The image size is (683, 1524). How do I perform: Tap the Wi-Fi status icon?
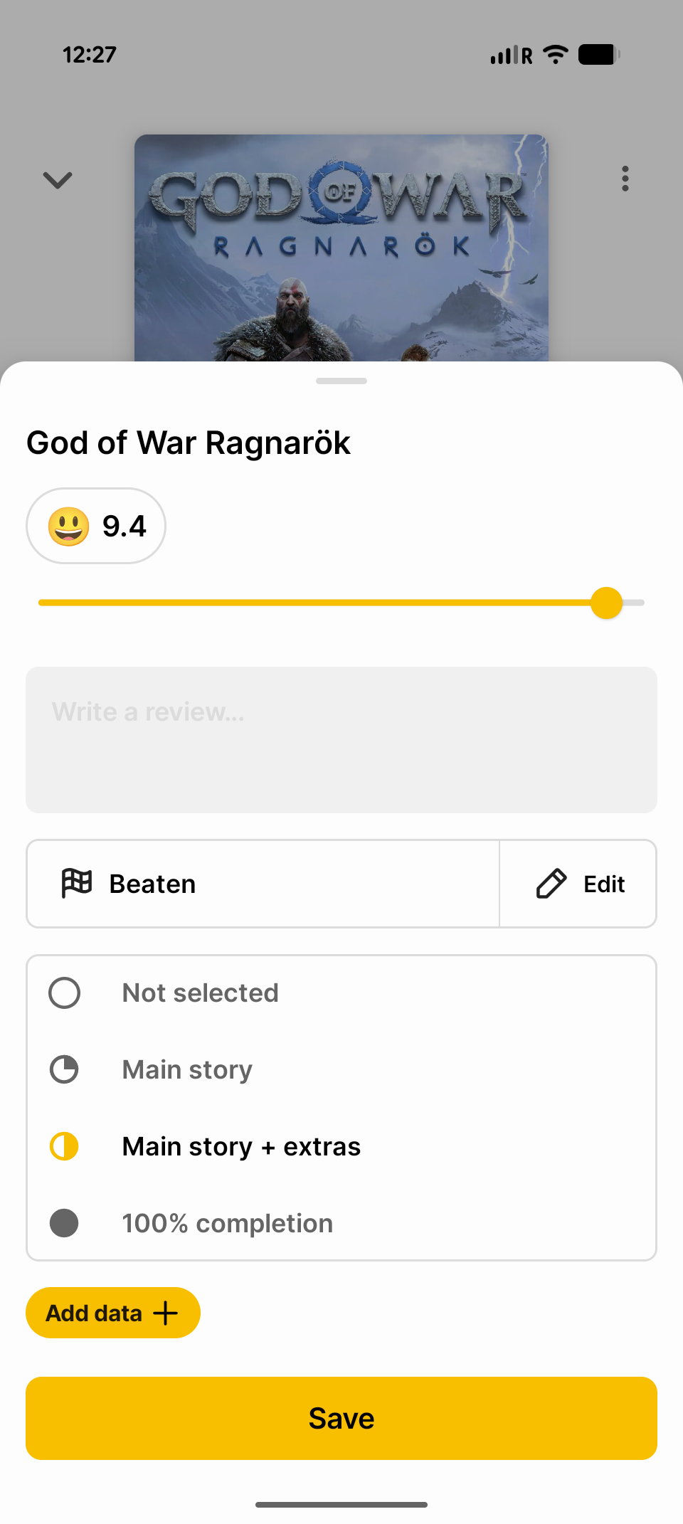coord(555,55)
